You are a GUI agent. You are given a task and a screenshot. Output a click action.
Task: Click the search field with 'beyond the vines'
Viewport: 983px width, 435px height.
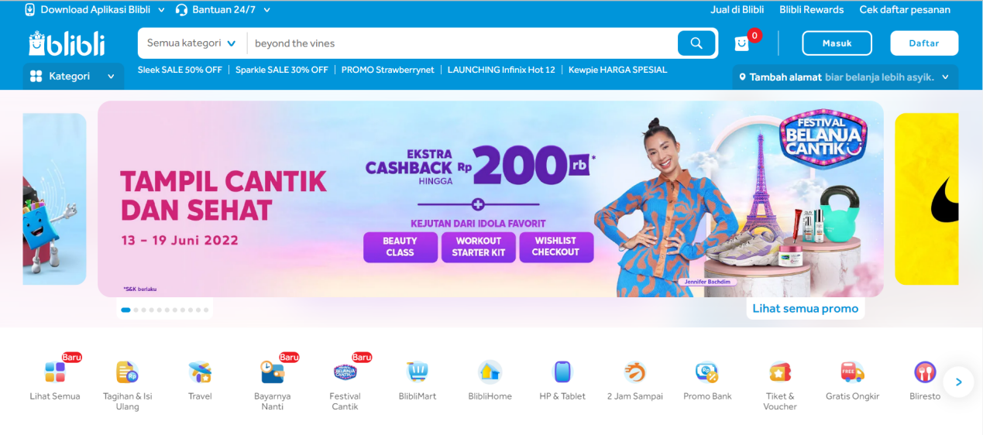pos(462,43)
